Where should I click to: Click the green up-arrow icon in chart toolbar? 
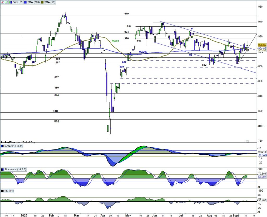pos(6,2)
